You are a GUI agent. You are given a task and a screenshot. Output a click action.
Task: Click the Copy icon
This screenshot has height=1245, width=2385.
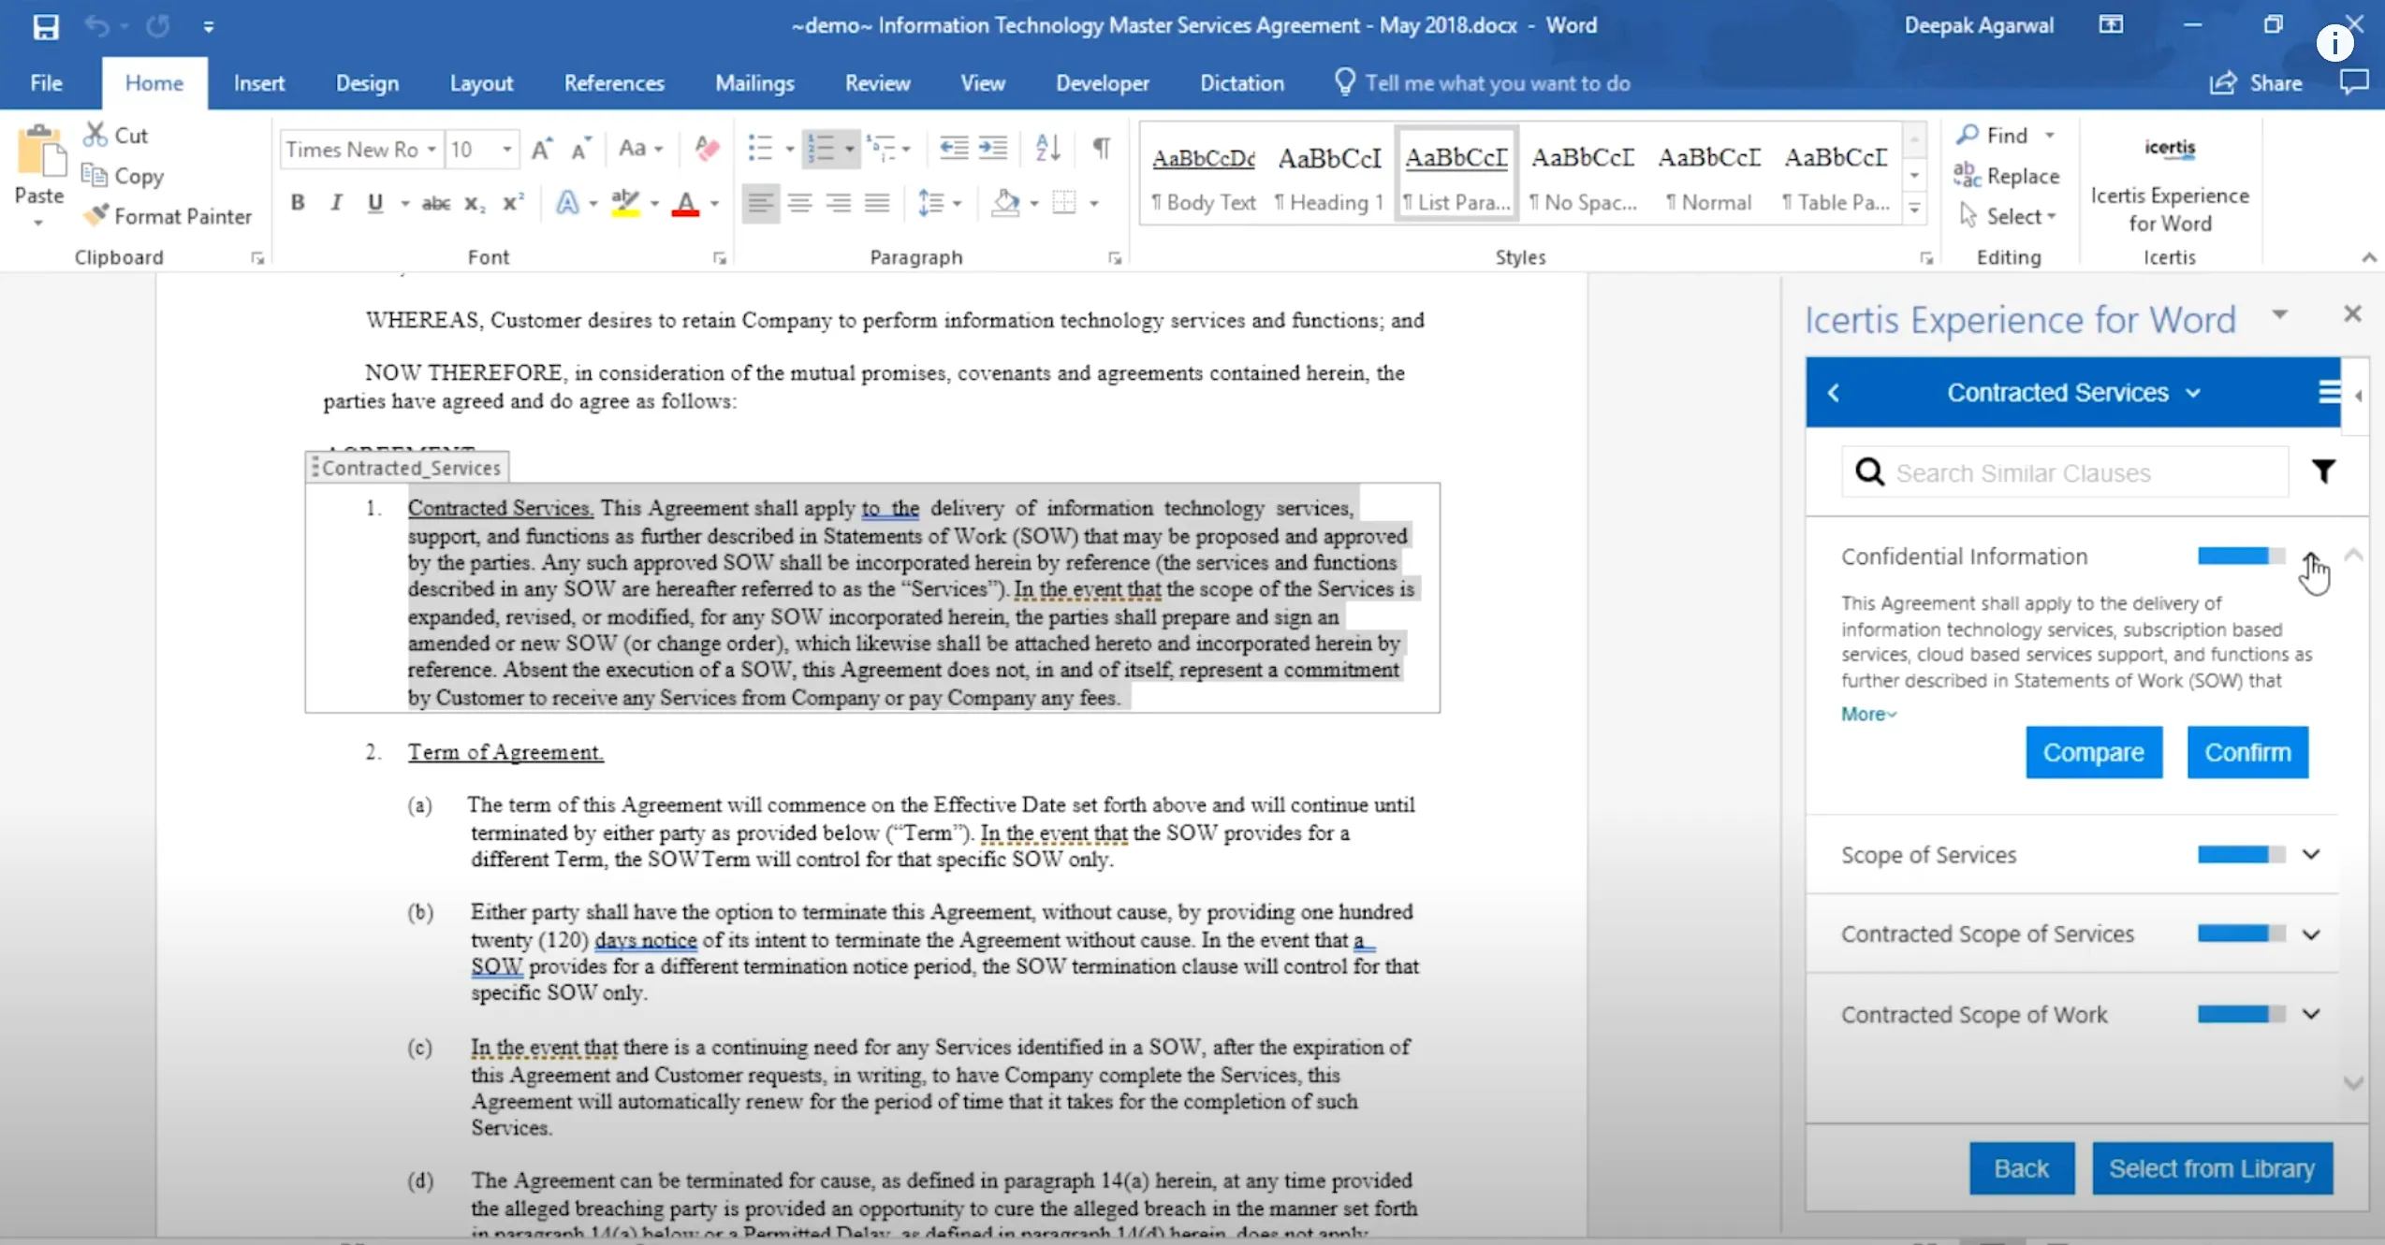pyautogui.click(x=94, y=175)
